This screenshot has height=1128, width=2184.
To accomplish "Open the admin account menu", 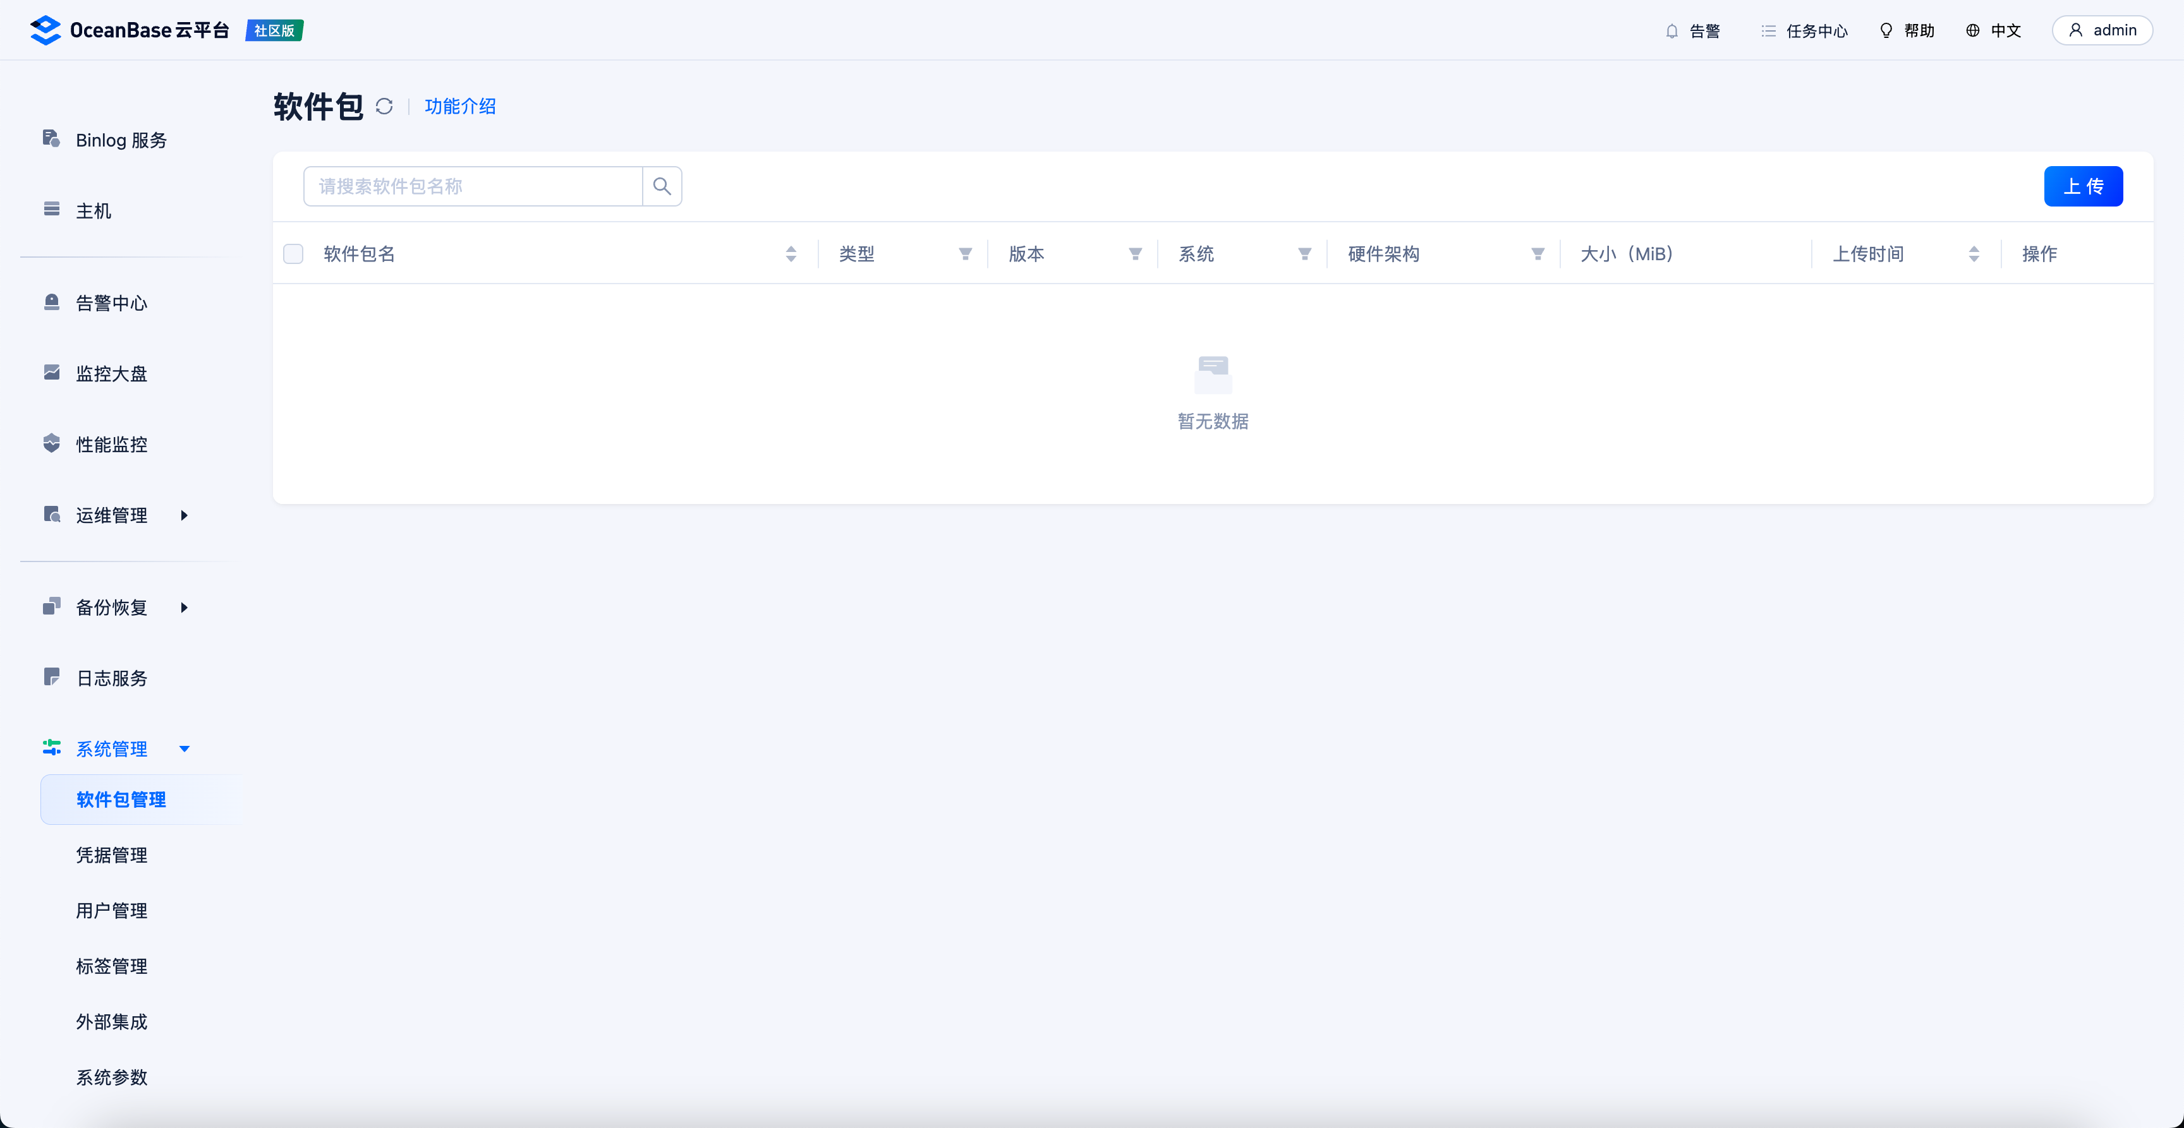I will tap(2102, 30).
